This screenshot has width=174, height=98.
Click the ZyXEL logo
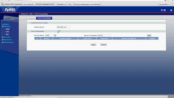tap(10, 10)
